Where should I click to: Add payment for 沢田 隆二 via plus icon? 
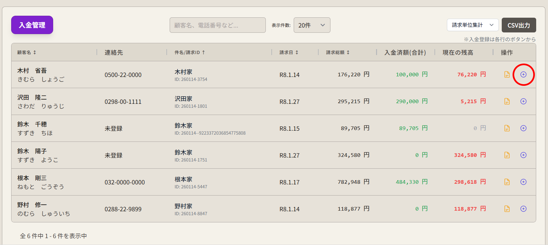point(523,102)
